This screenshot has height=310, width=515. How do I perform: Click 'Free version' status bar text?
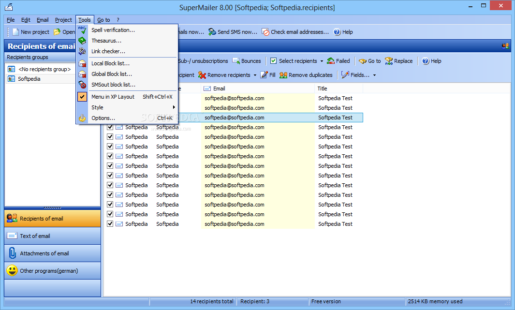(x=326, y=301)
